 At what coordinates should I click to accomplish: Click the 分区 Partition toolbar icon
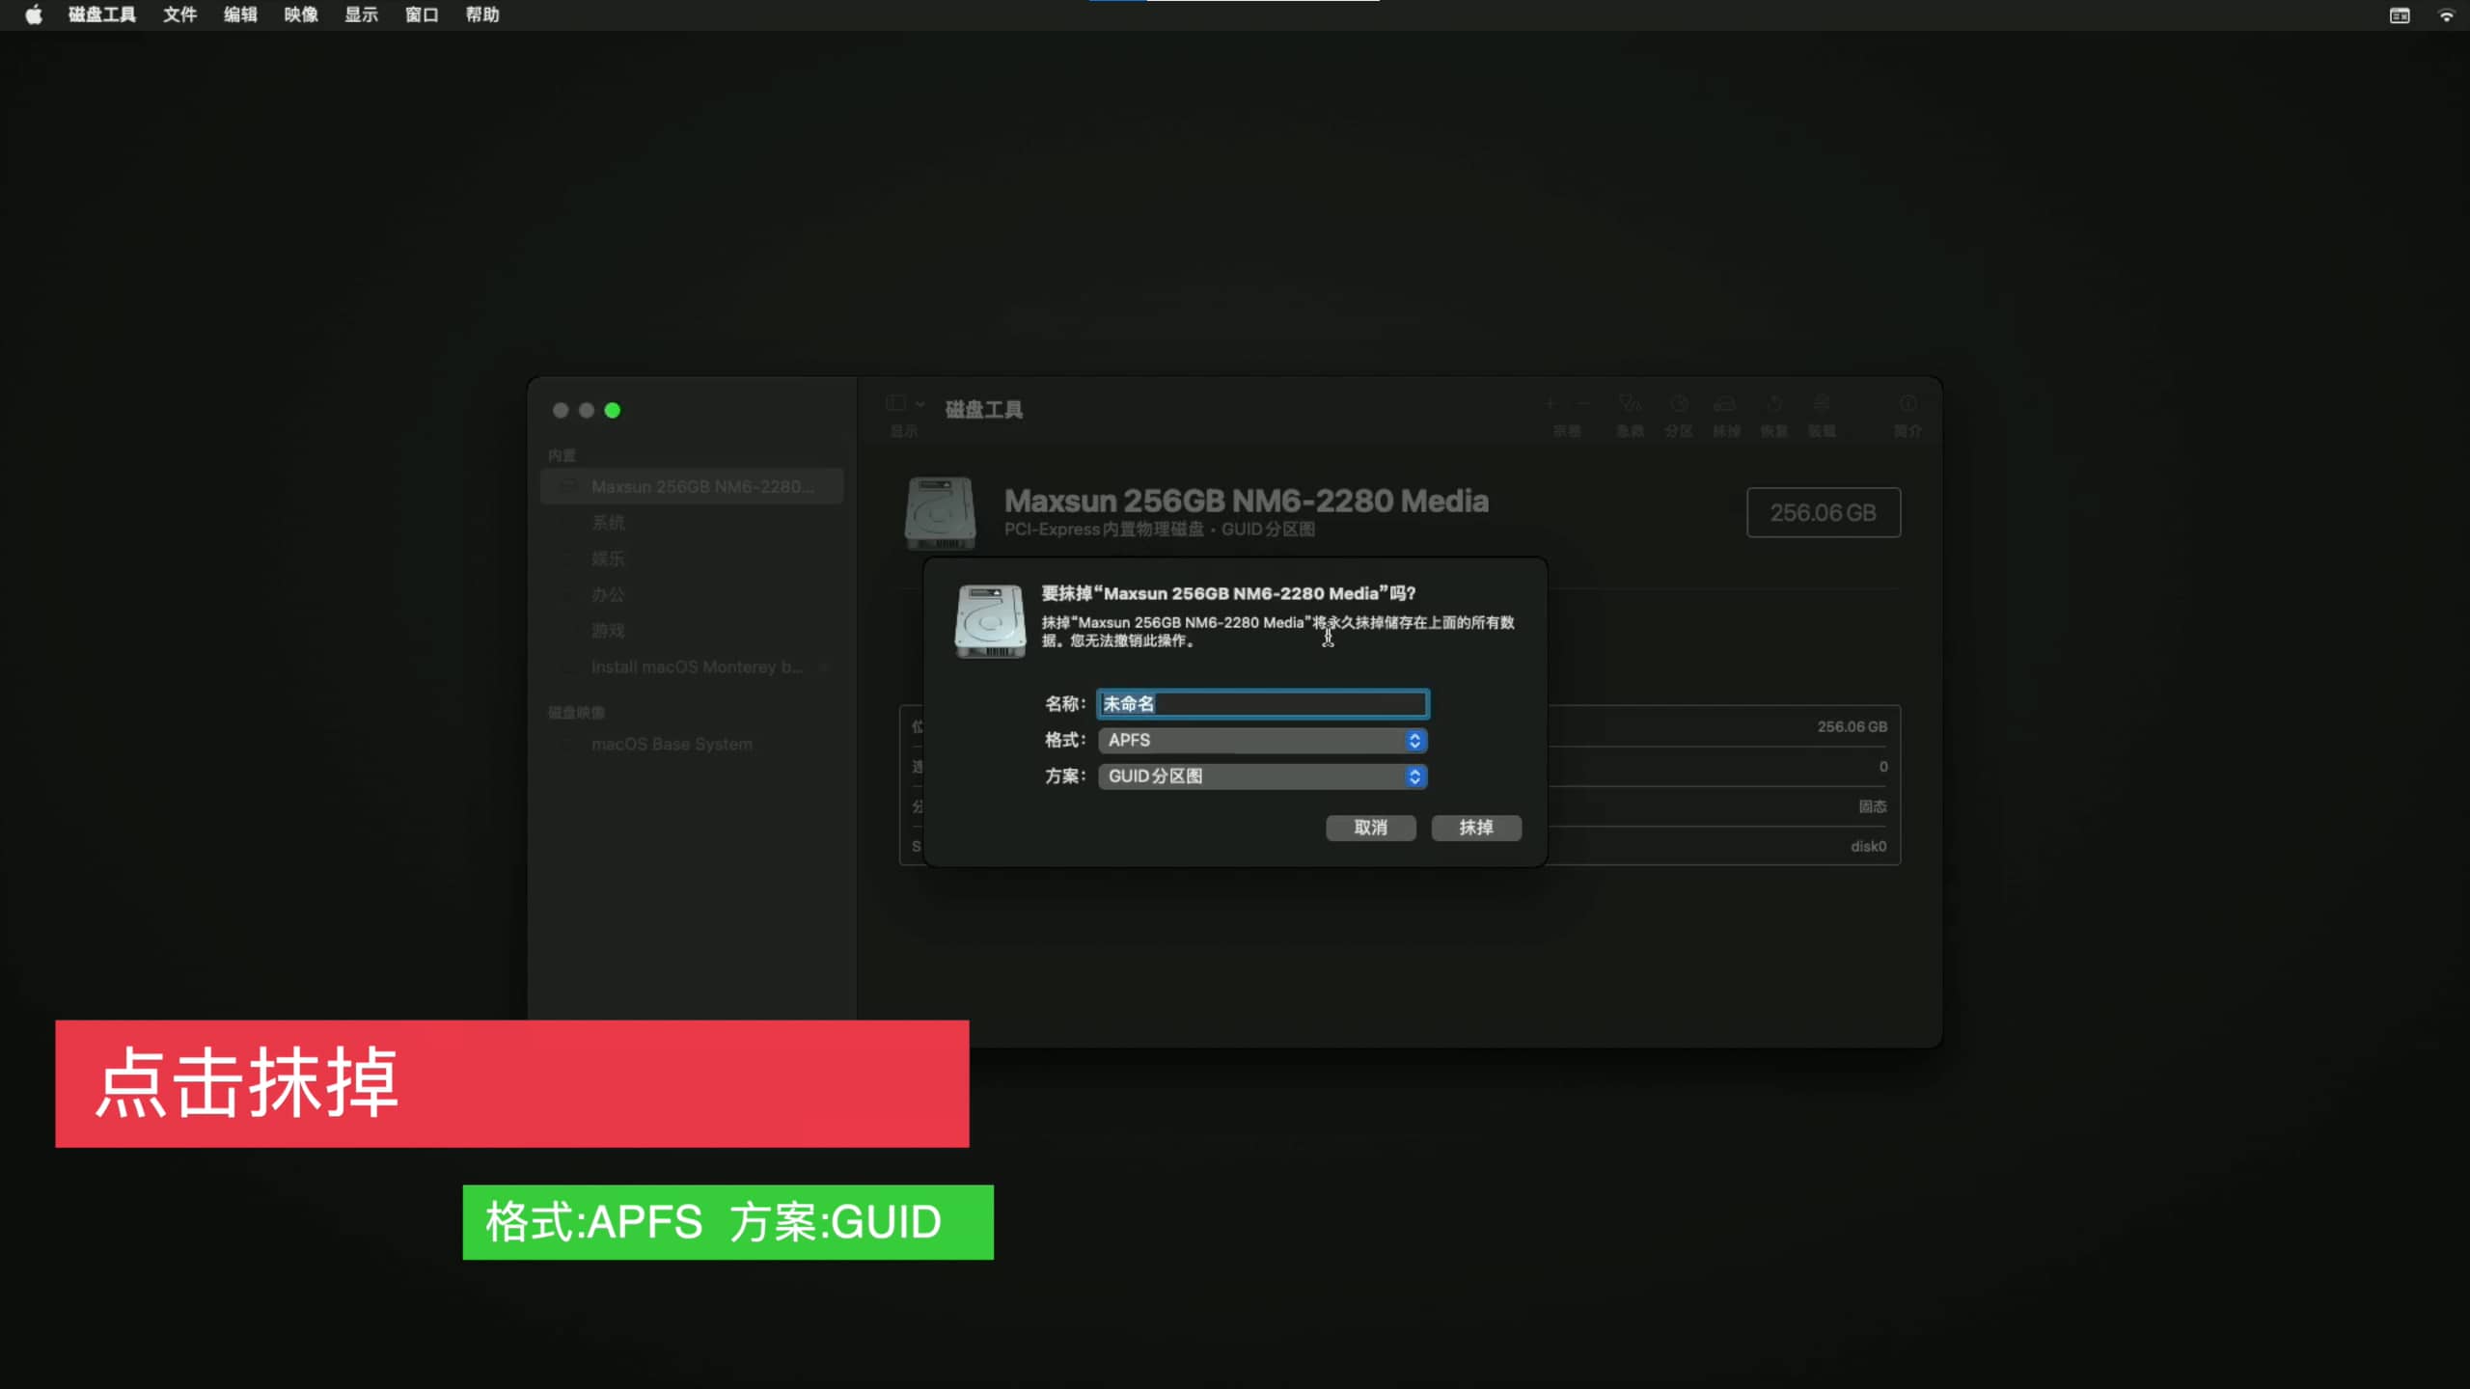1678,405
